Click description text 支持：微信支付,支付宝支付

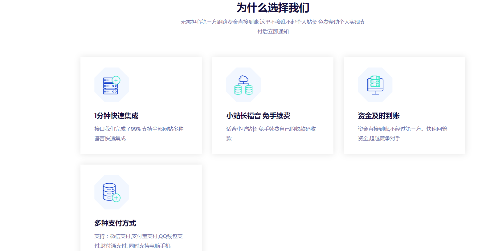(x=138, y=236)
